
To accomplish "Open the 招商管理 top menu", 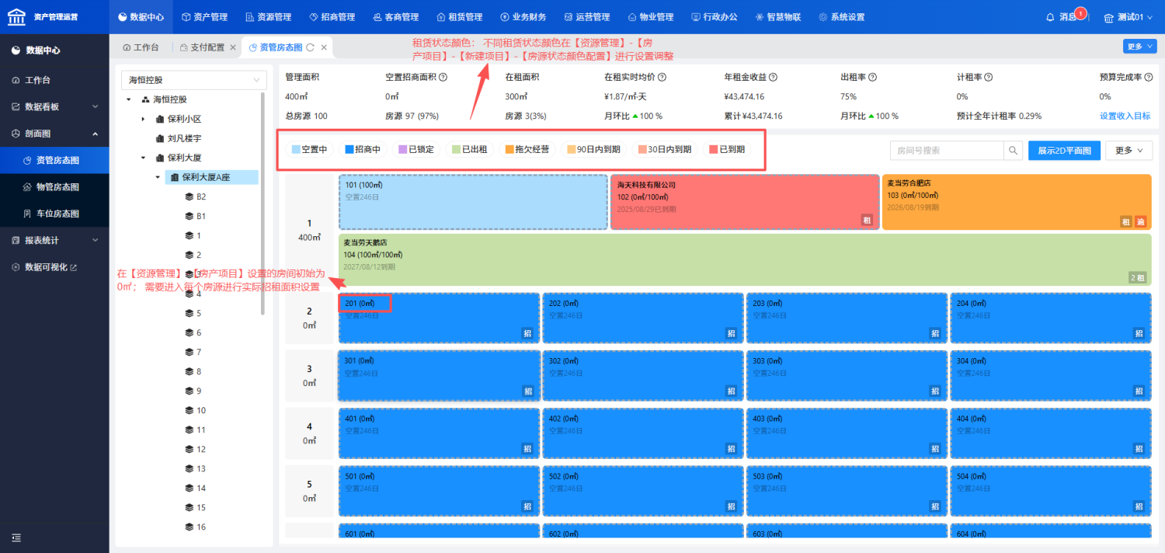I will [332, 17].
